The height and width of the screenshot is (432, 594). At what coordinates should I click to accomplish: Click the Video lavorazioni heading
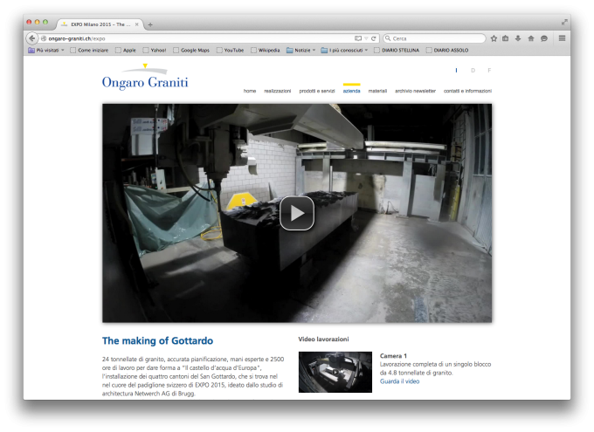click(323, 339)
